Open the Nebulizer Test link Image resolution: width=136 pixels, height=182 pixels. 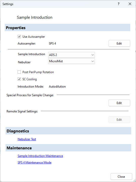(x=27, y=139)
